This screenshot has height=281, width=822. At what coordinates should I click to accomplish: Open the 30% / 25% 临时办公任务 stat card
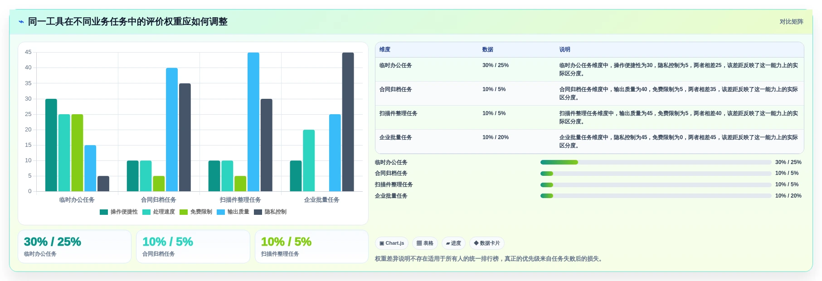(x=74, y=247)
